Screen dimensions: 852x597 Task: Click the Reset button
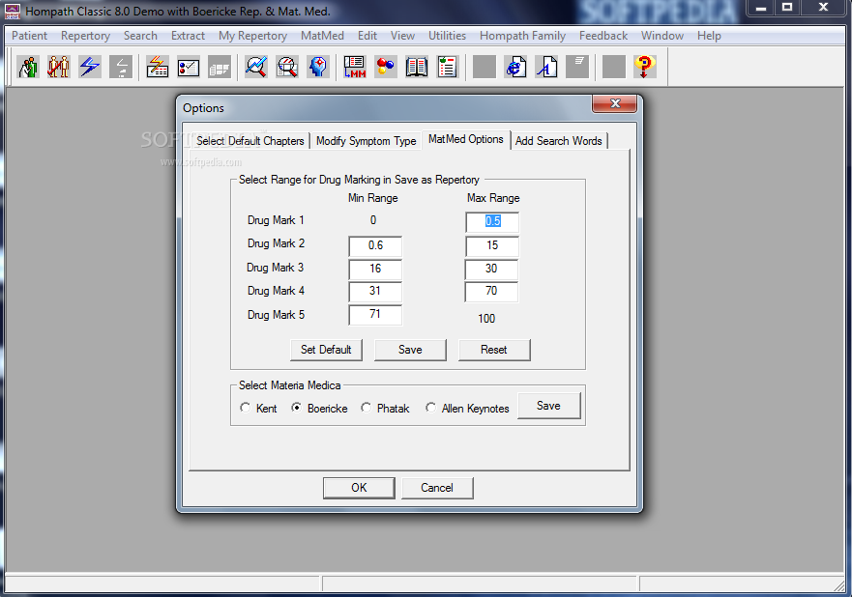click(494, 350)
